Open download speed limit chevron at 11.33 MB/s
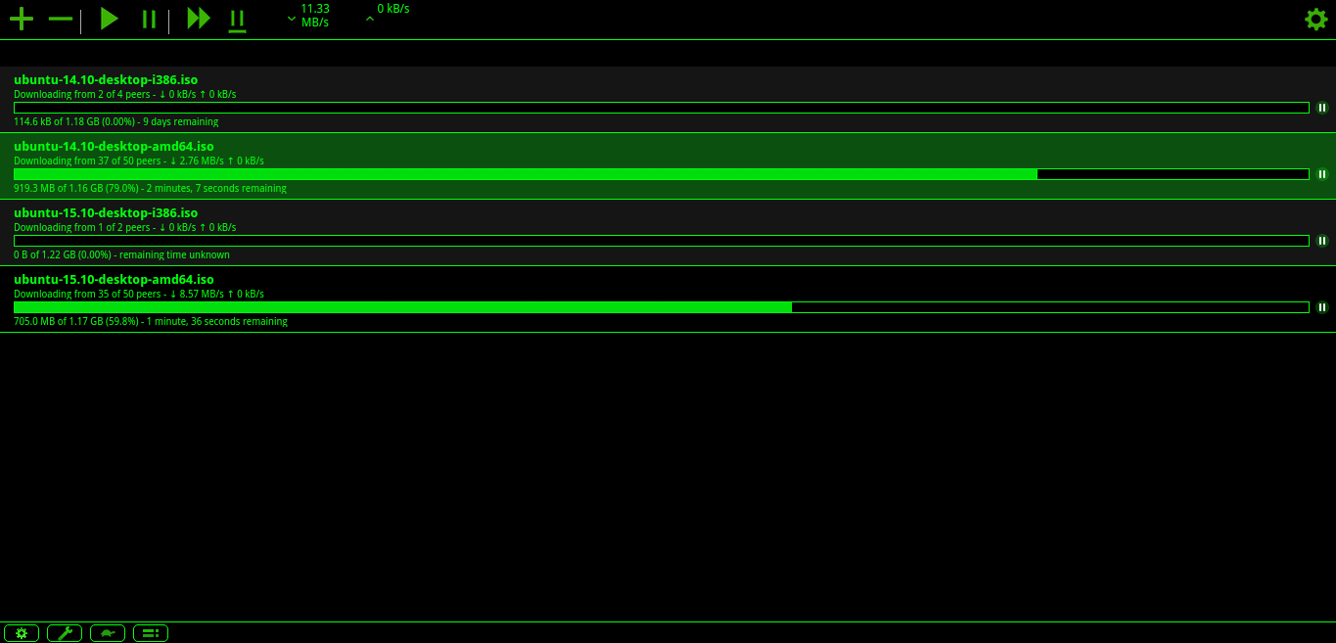Viewport: 1336px width, 643px height. 292,18
